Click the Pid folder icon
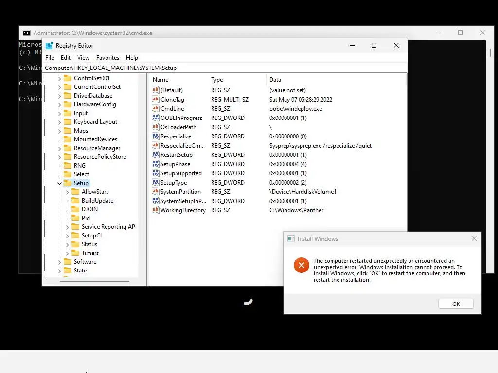This screenshot has width=498, height=373. tap(75, 218)
